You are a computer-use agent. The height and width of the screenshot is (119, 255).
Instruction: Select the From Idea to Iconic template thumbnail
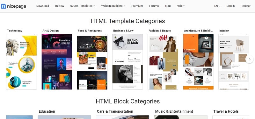pos(57,62)
